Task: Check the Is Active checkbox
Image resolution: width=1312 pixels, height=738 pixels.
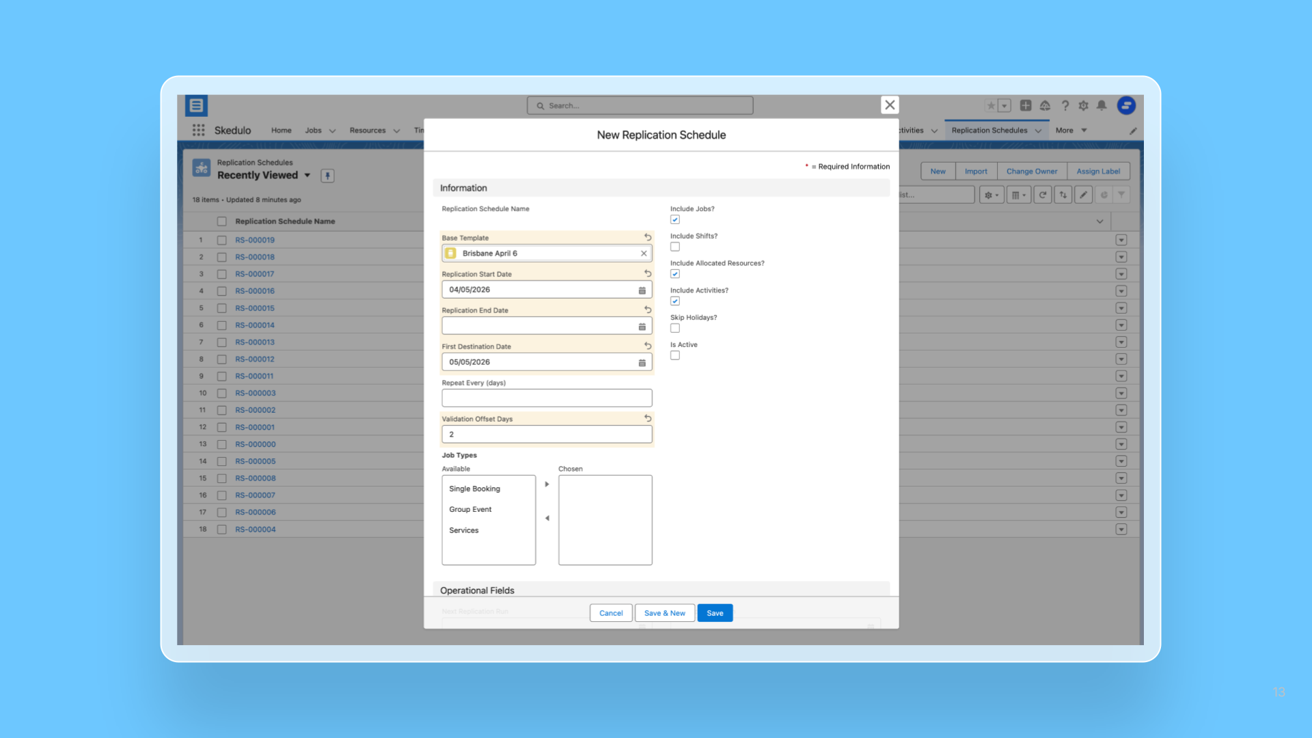Action: pyautogui.click(x=674, y=355)
